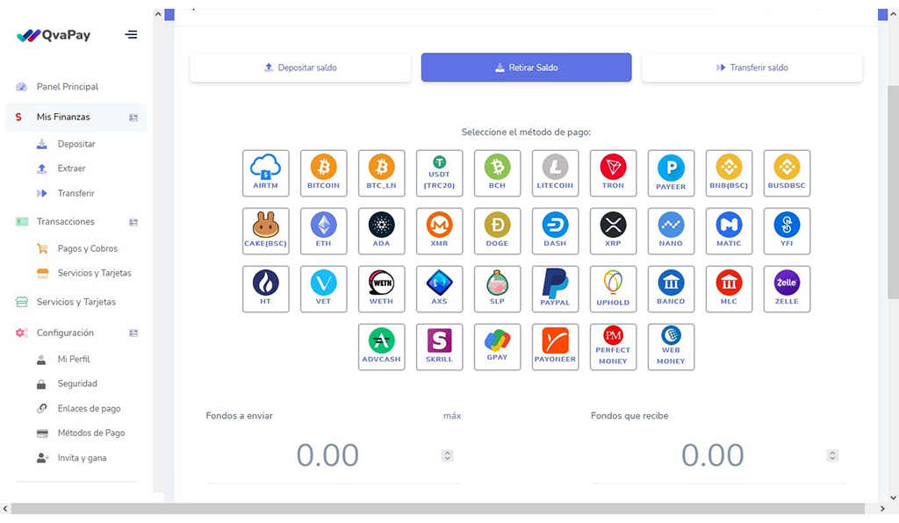Choose BITCOIN as payment method
The image size is (899, 523).
323,173
